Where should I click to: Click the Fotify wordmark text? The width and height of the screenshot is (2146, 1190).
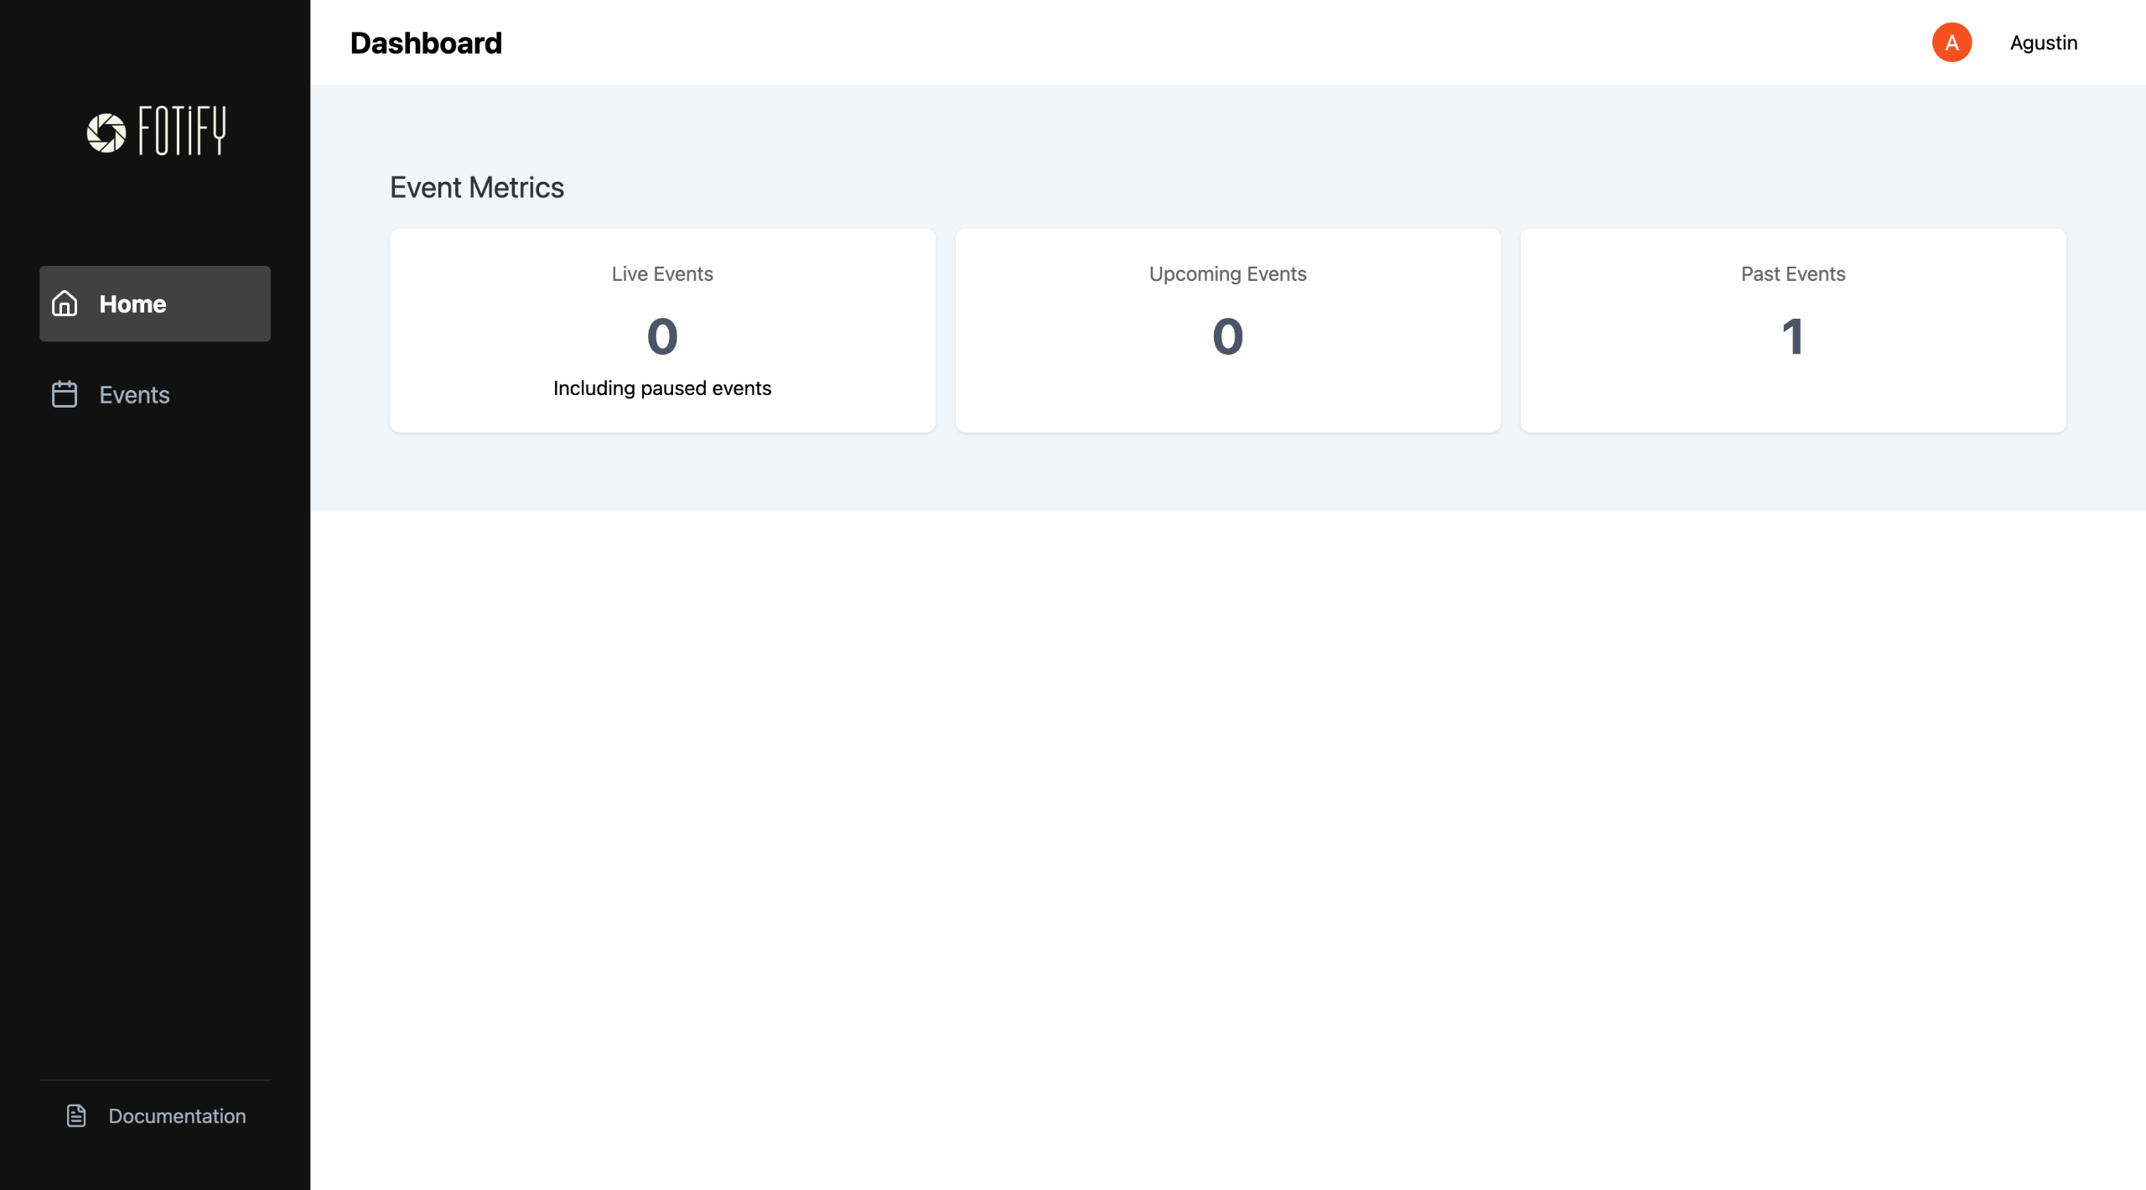[182, 131]
